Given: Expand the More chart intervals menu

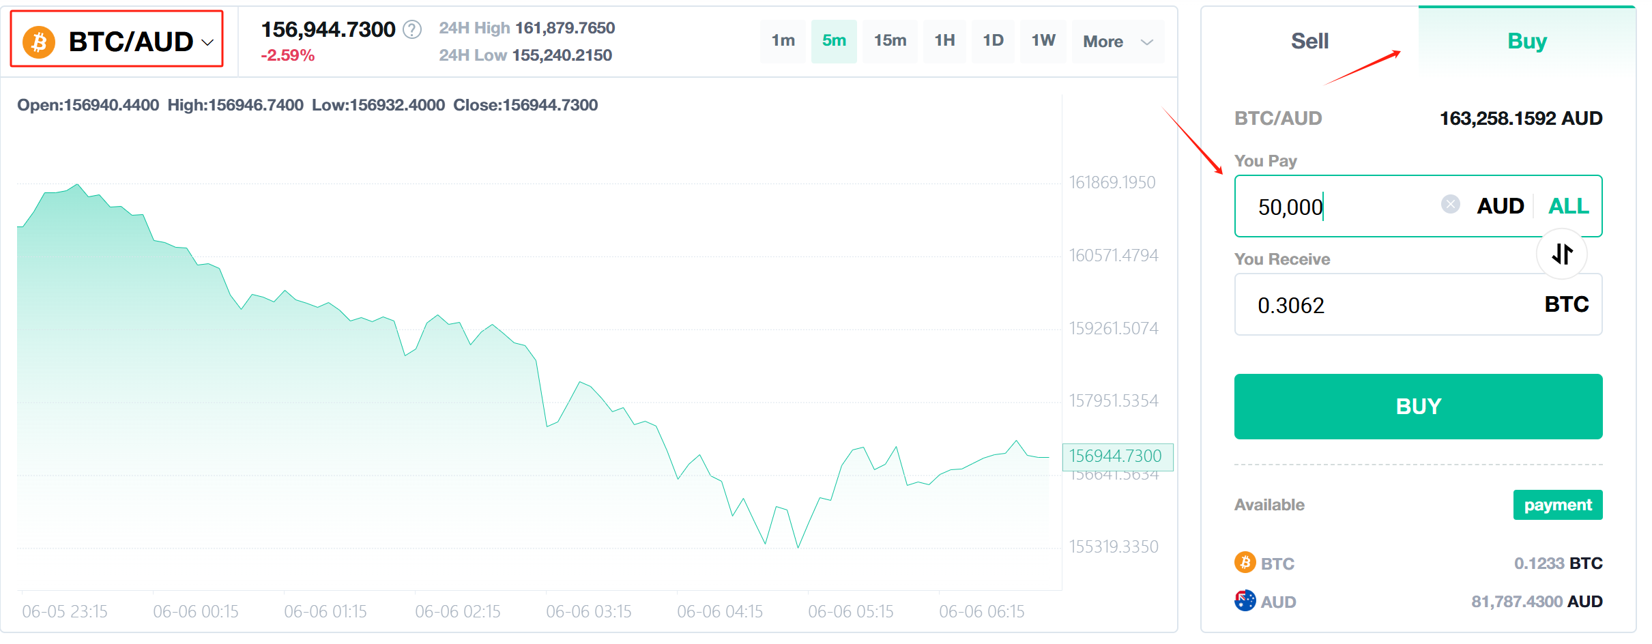Looking at the screenshot, I should pos(1117,41).
